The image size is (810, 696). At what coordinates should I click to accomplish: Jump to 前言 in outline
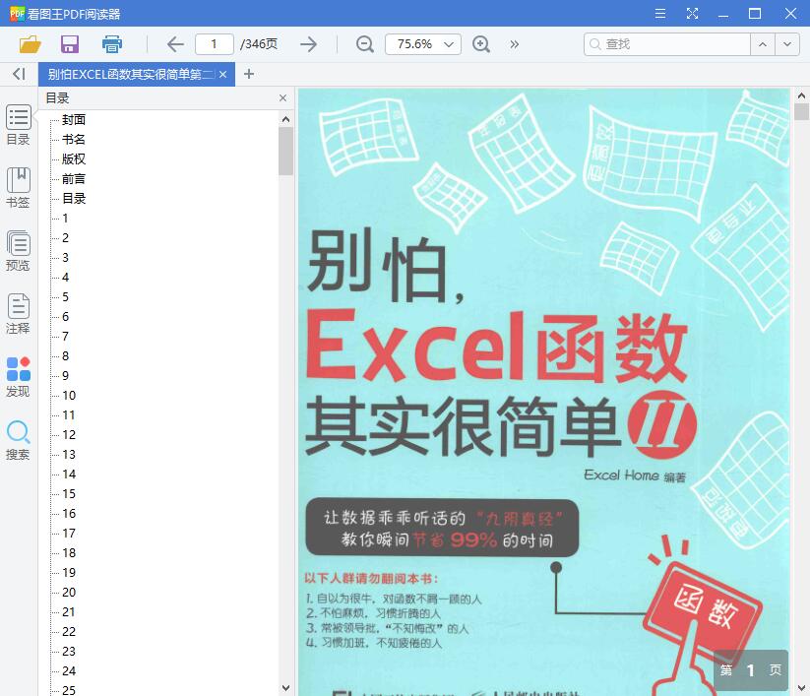click(74, 179)
